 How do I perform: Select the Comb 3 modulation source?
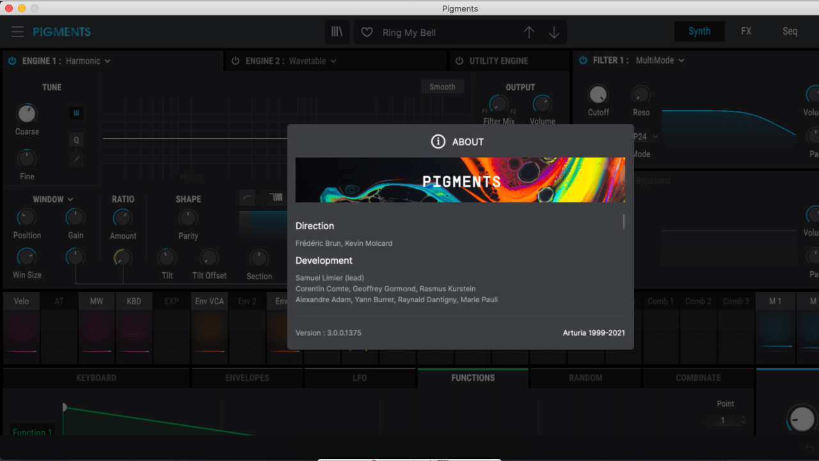click(x=736, y=301)
